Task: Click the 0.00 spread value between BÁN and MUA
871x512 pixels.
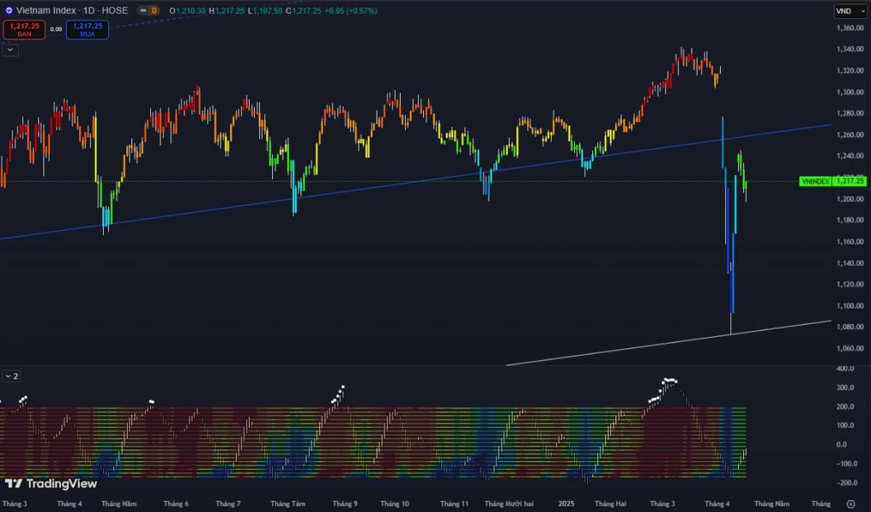Action: point(56,30)
